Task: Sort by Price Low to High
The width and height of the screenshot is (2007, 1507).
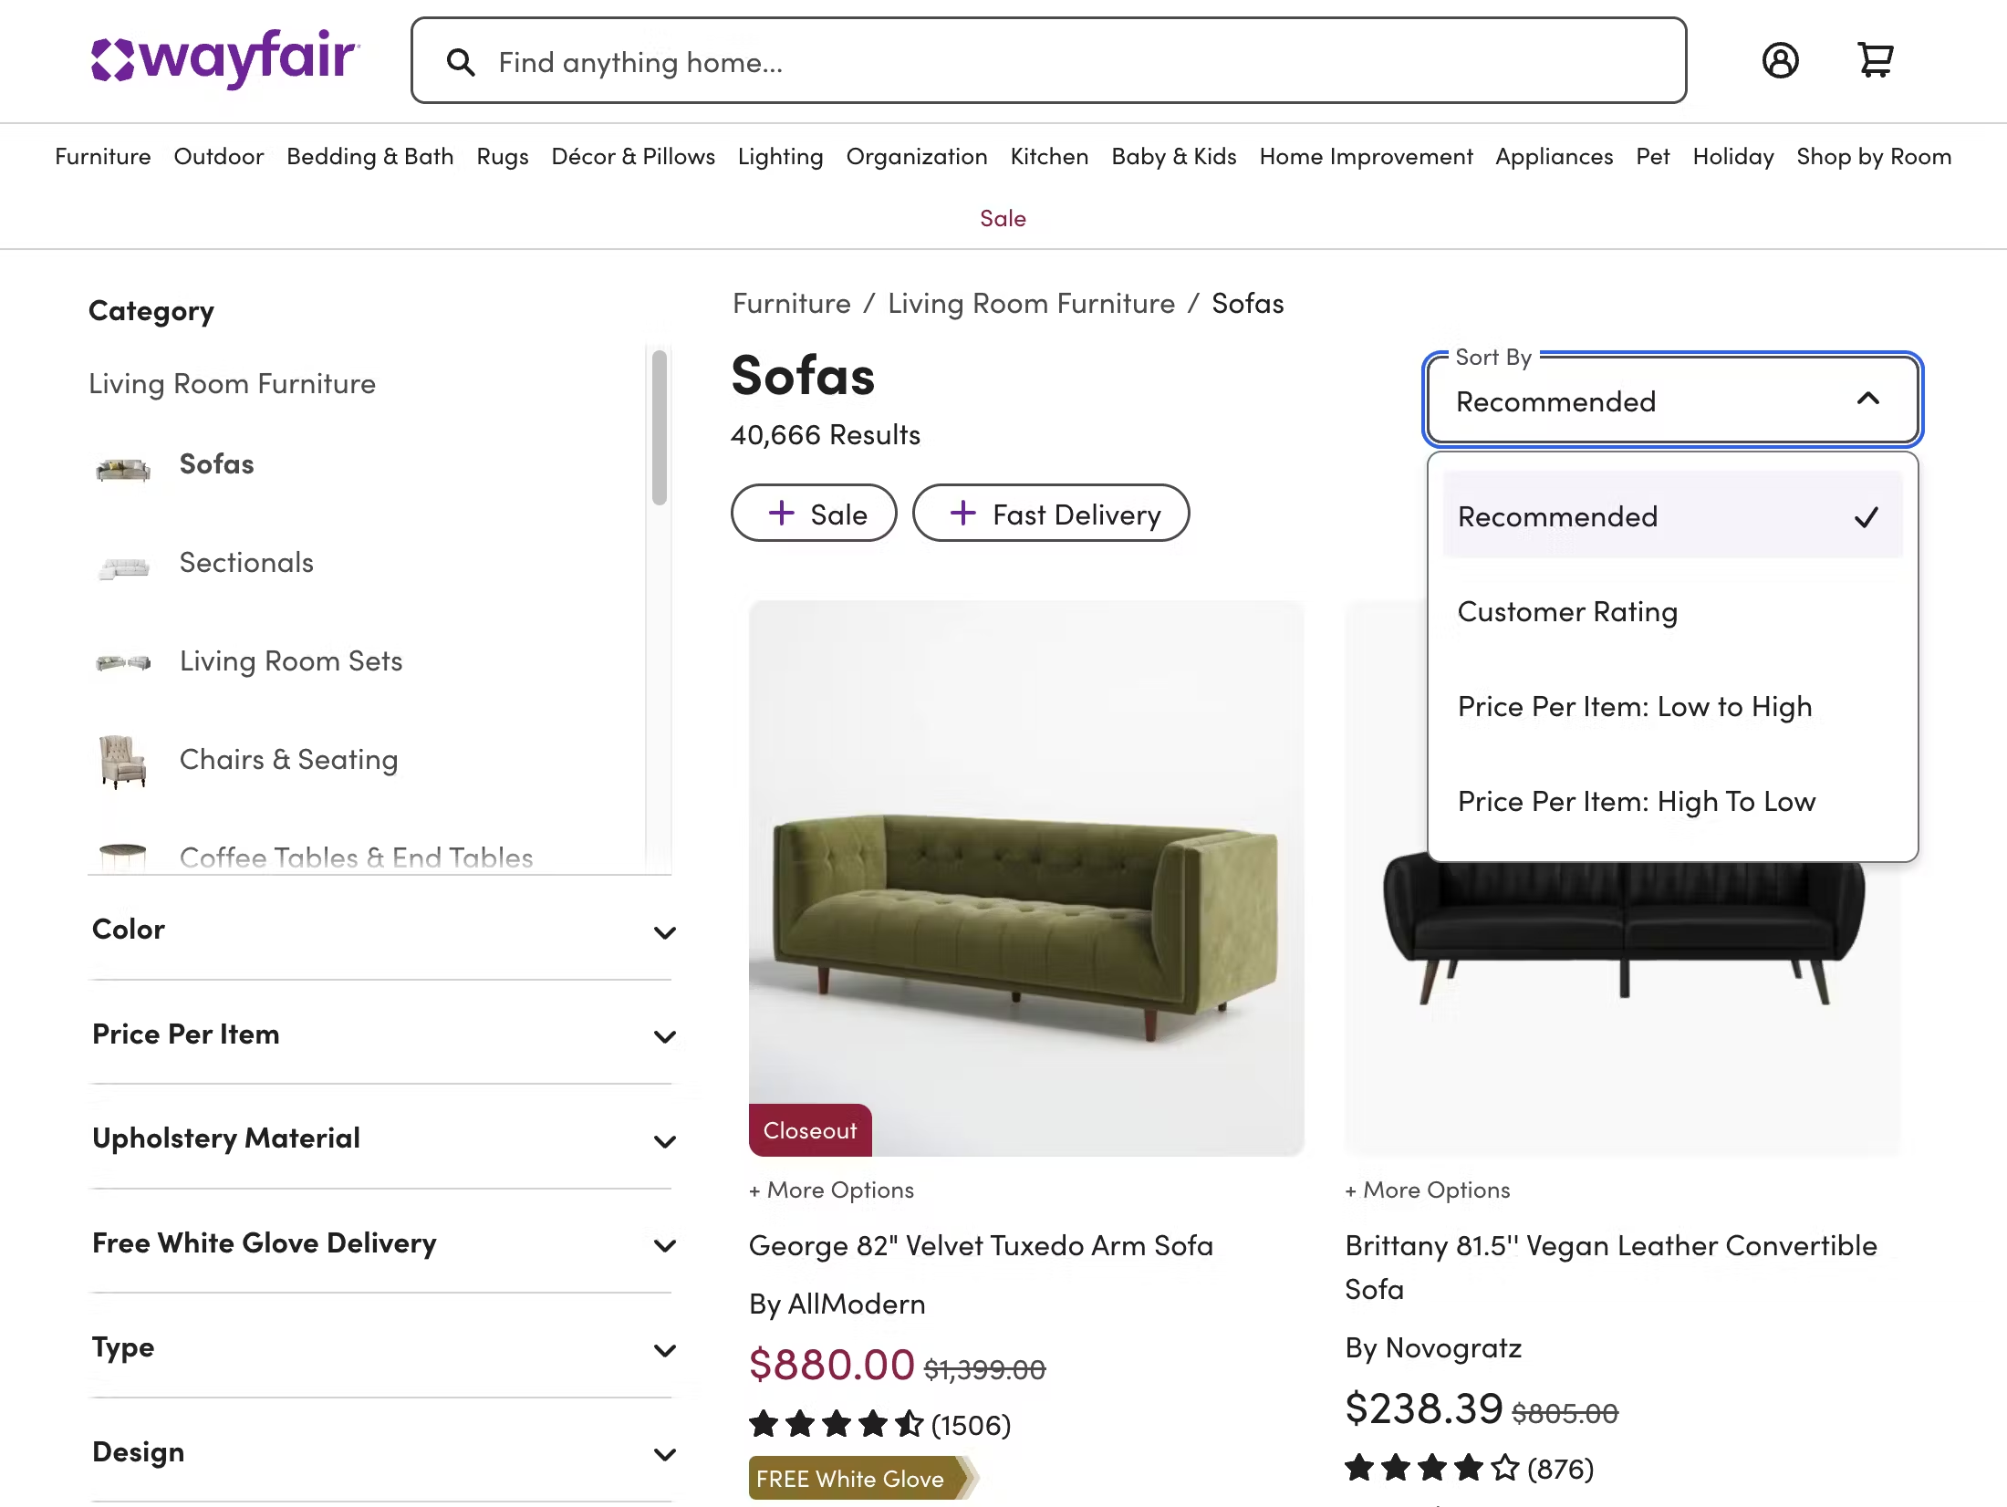Action: click(x=1635, y=706)
